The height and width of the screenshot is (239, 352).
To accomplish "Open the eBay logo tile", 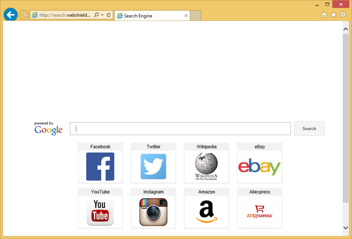I will point(259,167).
